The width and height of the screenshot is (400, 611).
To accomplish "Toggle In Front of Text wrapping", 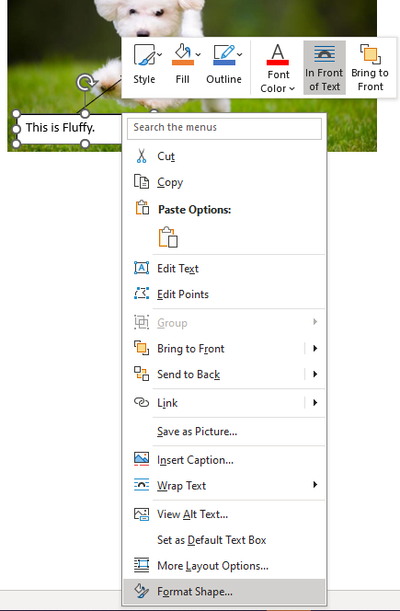I will (325, 67).
